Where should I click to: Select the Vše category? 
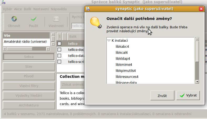(x=26, y=35)
